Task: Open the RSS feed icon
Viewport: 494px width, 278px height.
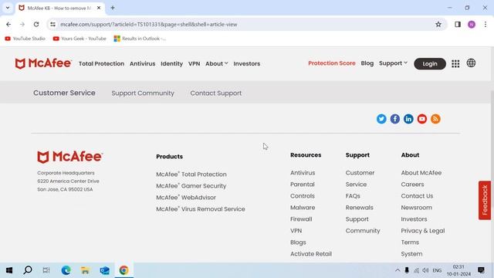Action: click(x=435, y=119)
